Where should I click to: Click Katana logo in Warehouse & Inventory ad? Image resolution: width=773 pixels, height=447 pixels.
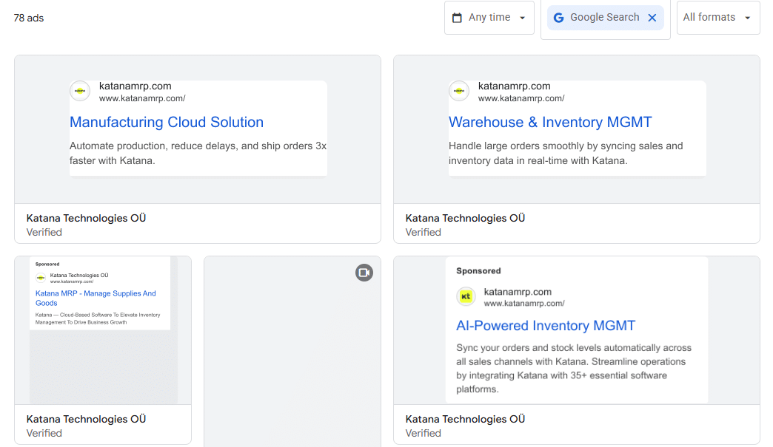(459, 91)
